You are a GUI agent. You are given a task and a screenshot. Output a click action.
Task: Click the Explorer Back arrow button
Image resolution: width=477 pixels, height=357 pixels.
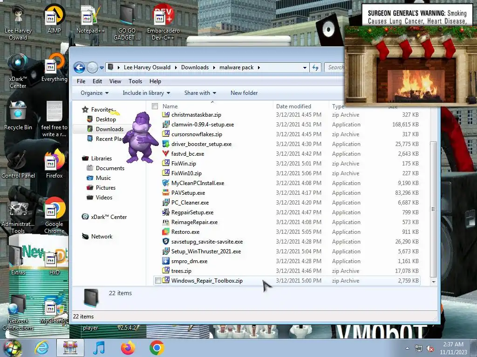tap(79, 67)
